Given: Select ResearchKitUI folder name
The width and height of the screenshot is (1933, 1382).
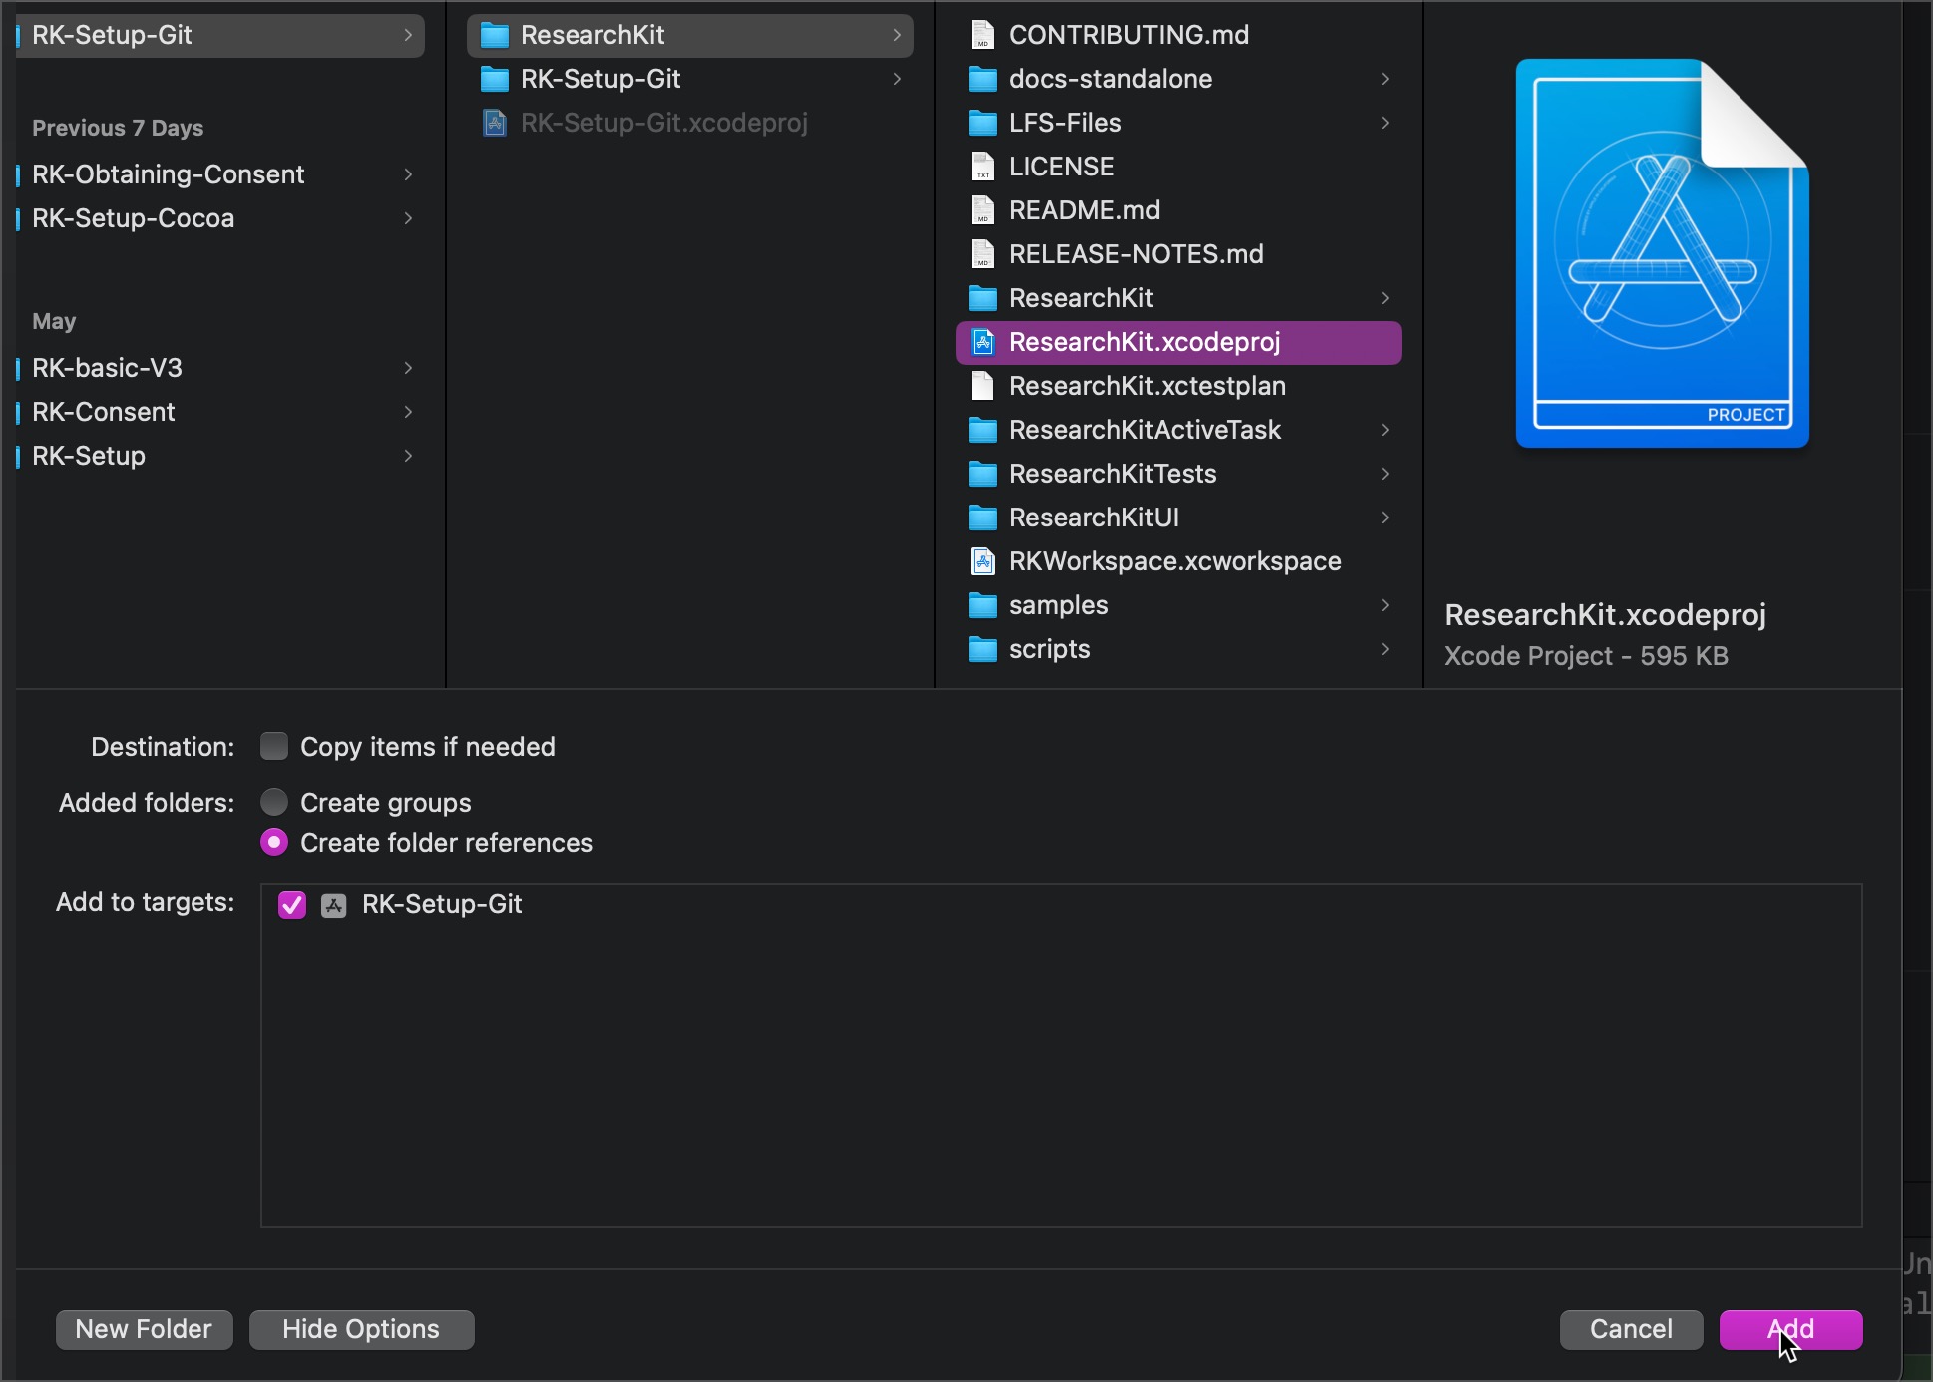Looking at the screenshot, I should 1094,518.
